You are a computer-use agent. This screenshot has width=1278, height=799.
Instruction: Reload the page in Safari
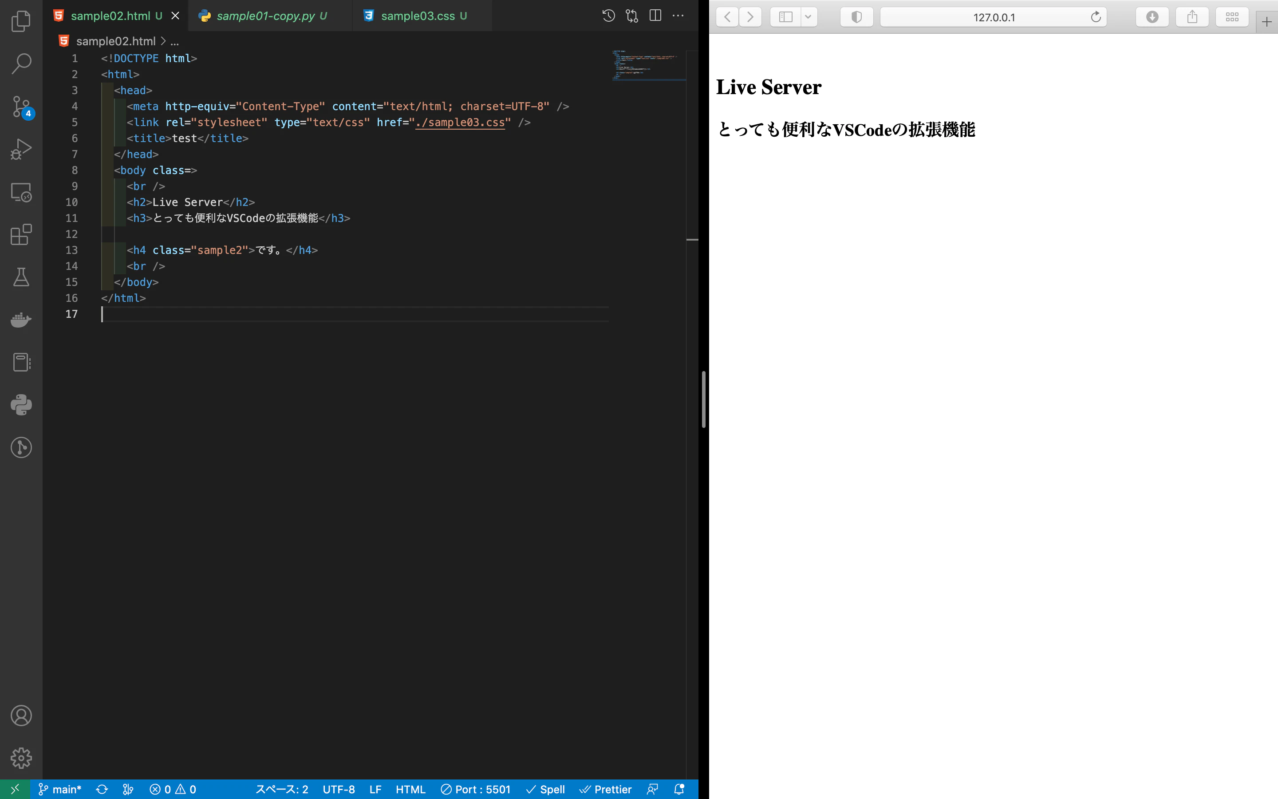pos(1096,17)
